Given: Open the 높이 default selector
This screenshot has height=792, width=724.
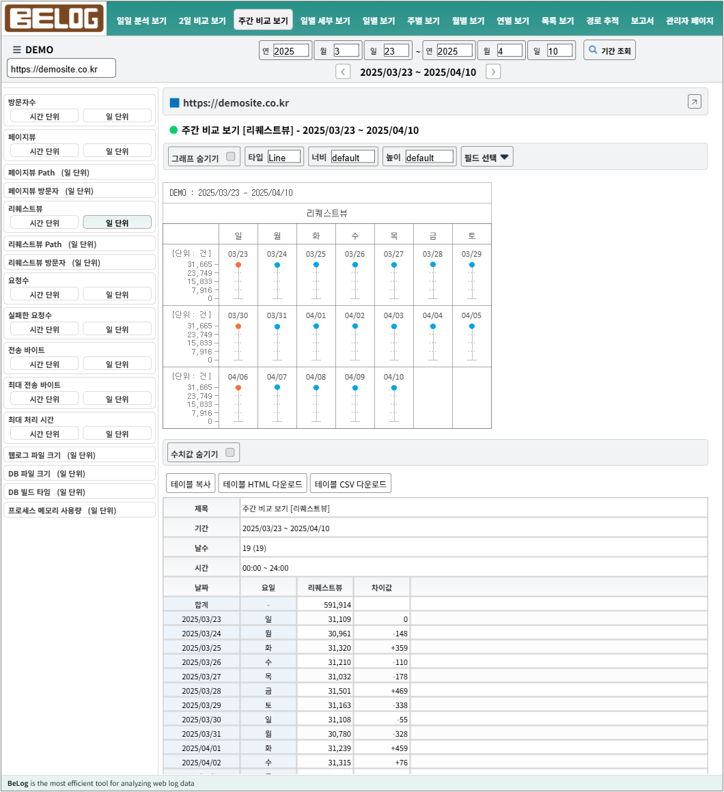Looking at the screenshot, I should (430, 157).
